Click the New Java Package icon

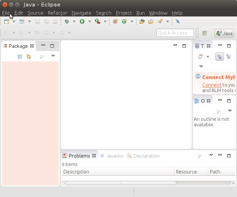[x=115, y=22]
